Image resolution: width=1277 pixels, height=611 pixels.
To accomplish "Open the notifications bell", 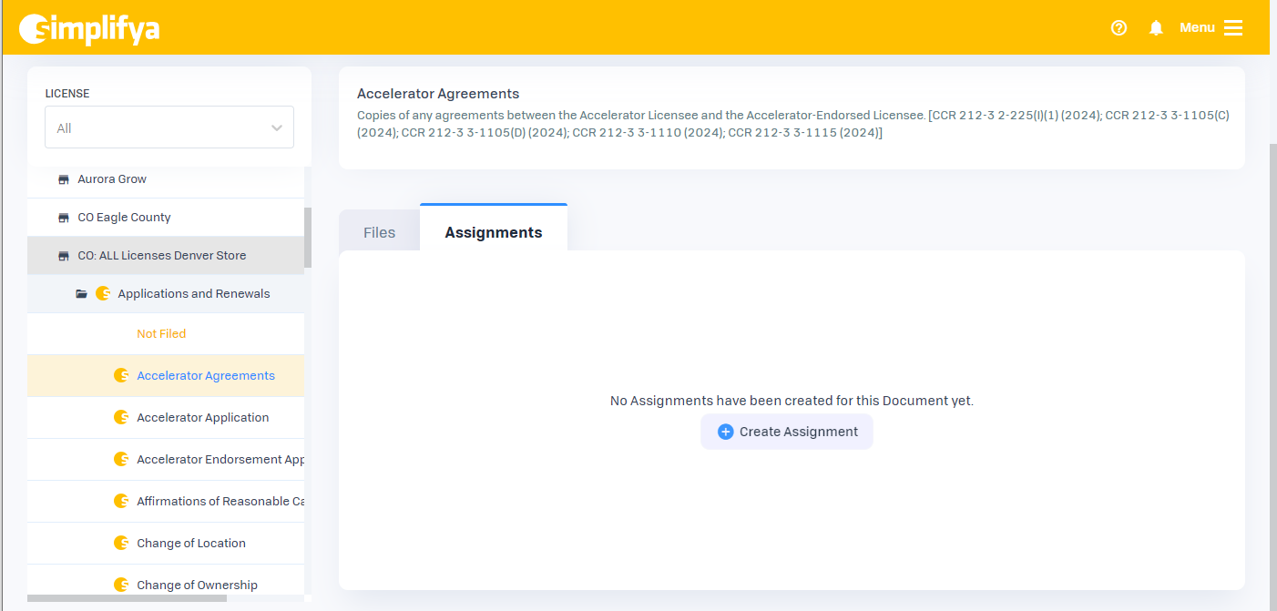I will coord(1156,28).
